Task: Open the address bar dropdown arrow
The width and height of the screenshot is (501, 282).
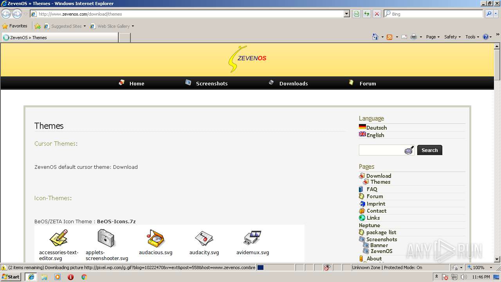Action: pyautogui.click(x=346, y=14)
